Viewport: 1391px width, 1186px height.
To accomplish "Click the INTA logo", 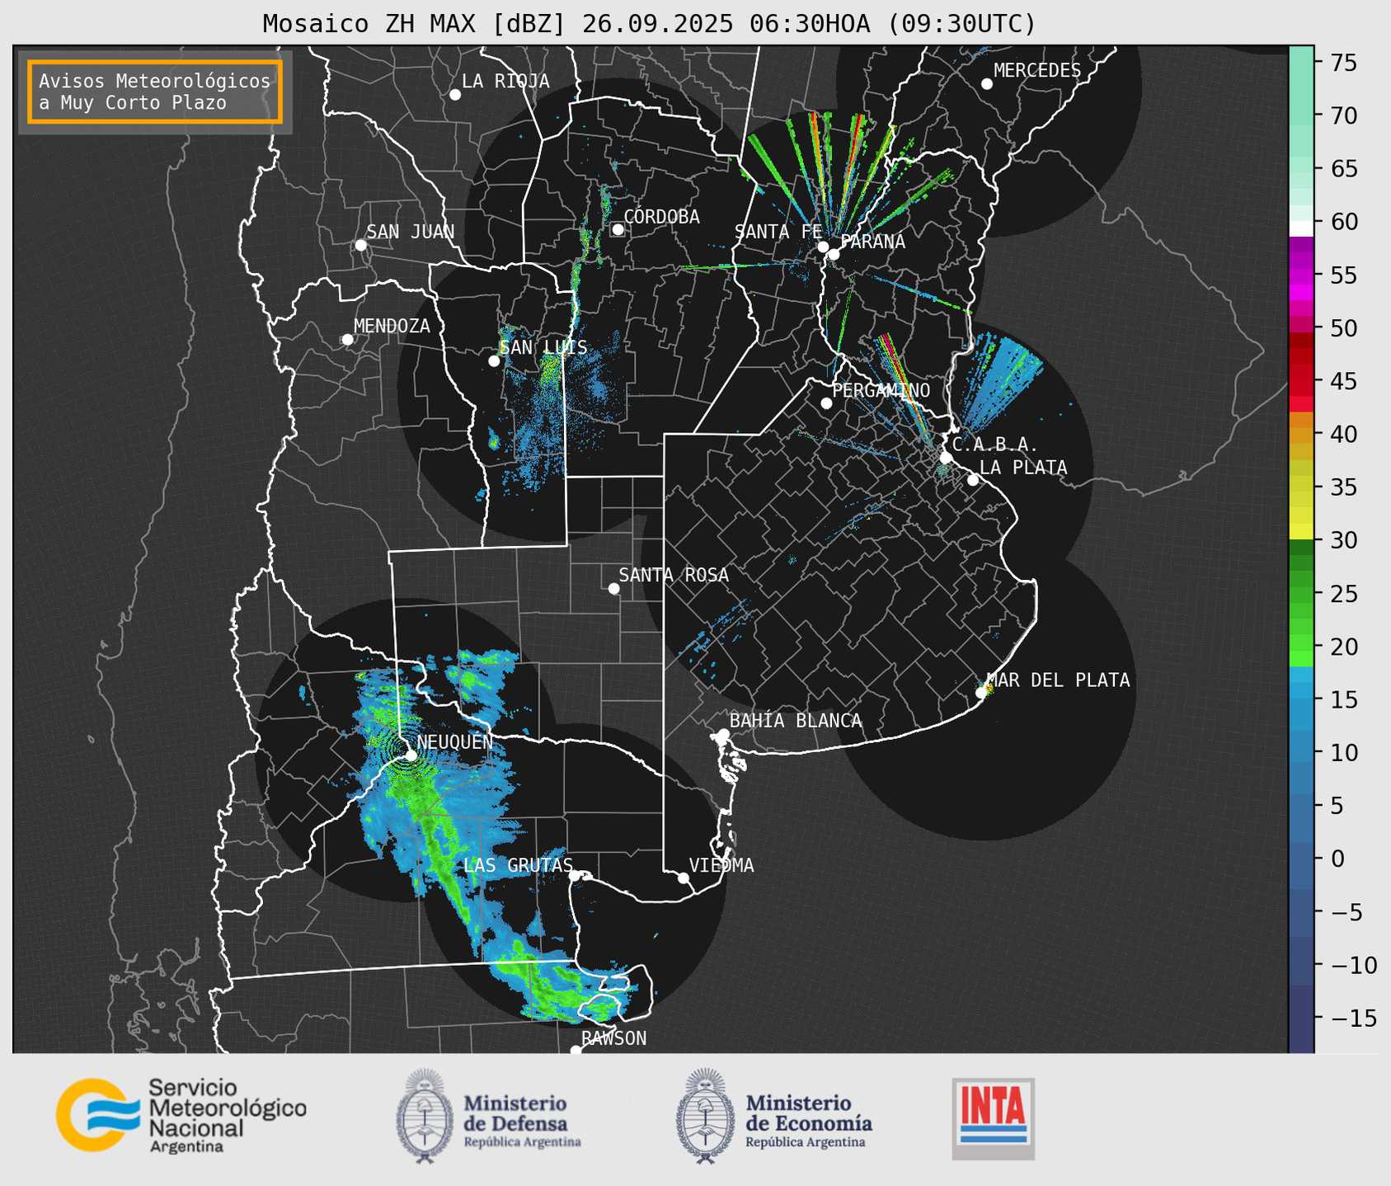I will click(x=994, y=1118).
